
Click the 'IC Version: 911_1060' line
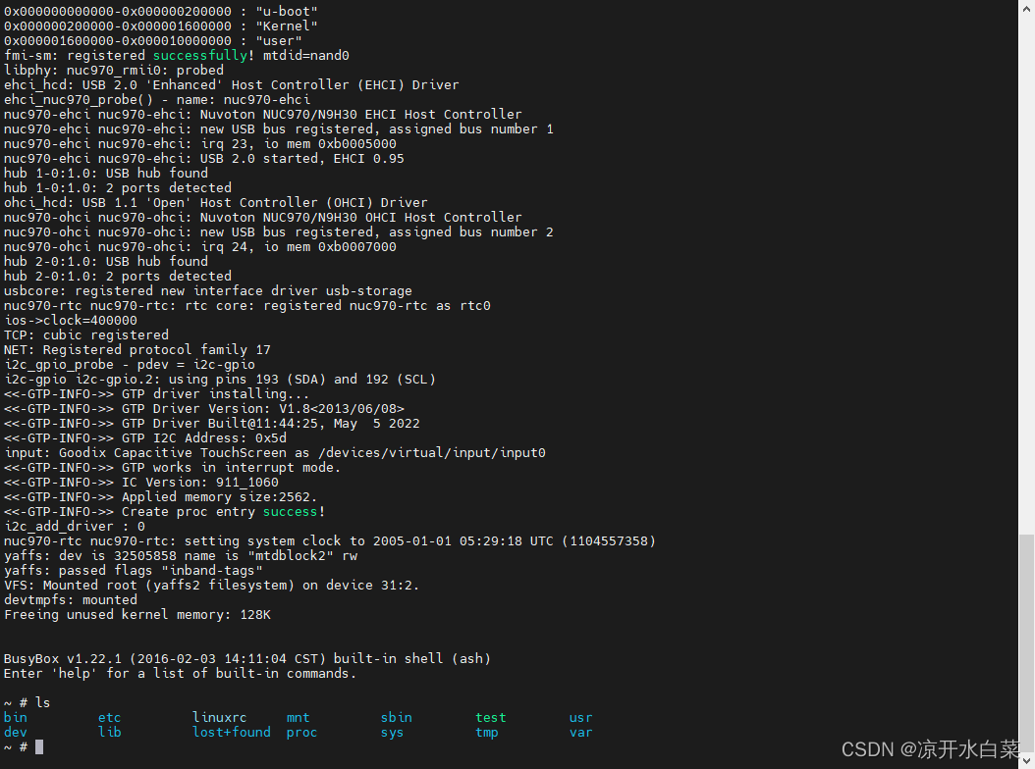[x=141, y=483]
